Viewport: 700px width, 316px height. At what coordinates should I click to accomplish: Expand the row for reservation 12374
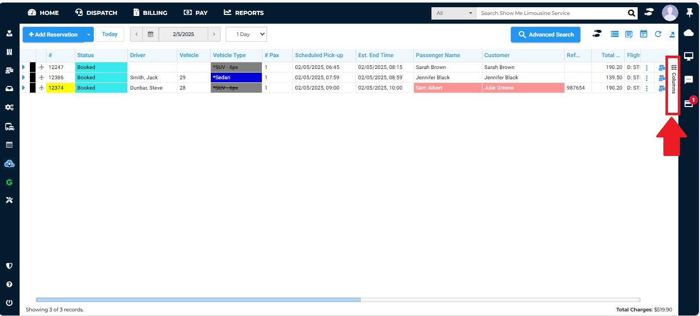point(23,88)
